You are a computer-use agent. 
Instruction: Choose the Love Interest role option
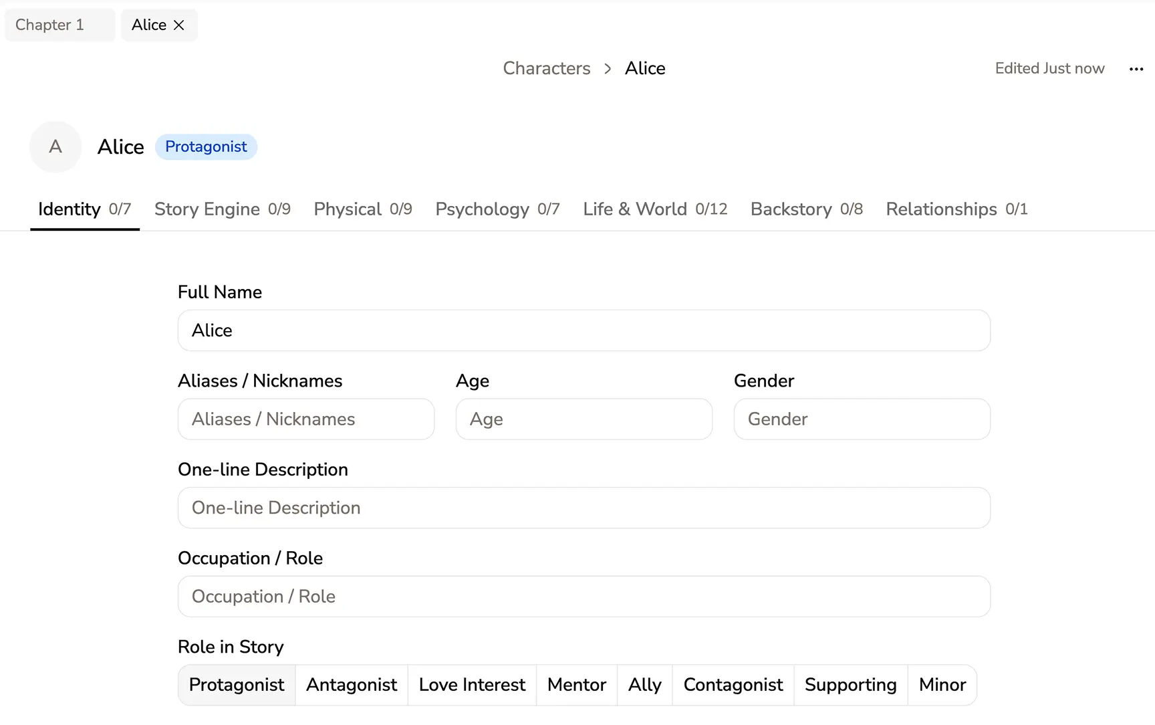[472, 685]
